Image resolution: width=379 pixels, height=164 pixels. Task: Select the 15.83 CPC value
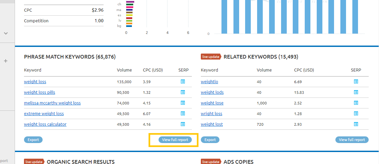pyautogui.click(x=299, y=92)
